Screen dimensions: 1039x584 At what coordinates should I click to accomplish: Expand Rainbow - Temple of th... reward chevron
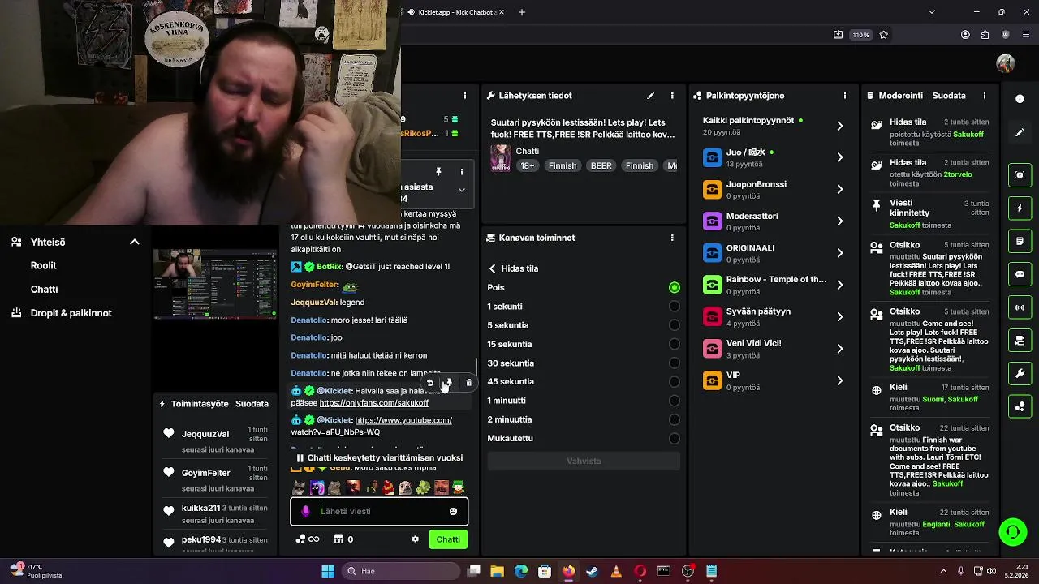839,285
